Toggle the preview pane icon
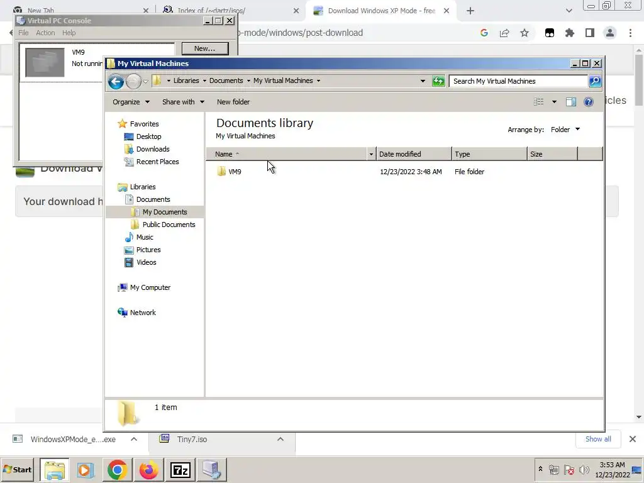The height and width of the screenshot is (483, 644). pyautogui.click(x=571, y=102)
